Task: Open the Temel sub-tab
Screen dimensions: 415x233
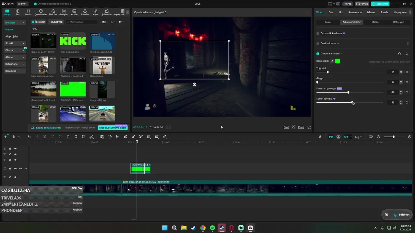Action: click(328, 22)
